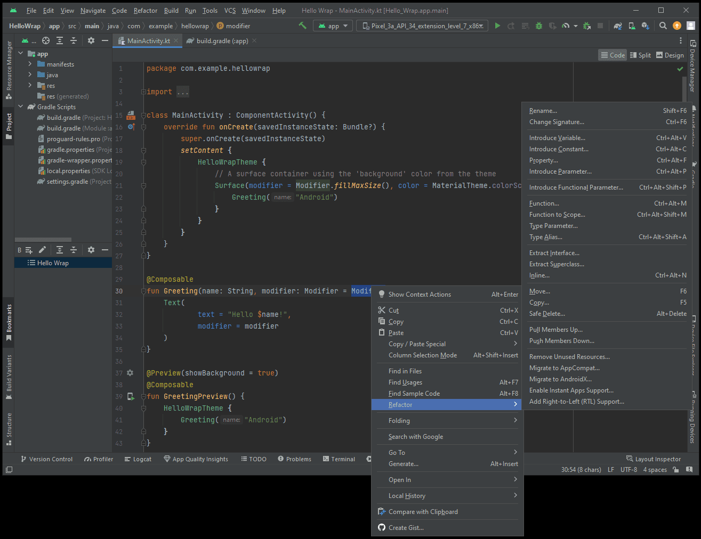This screenshot has height=539, width=701.
Task: Open Device Manager from the toolbar icon
Action: (x=632, y=26)
